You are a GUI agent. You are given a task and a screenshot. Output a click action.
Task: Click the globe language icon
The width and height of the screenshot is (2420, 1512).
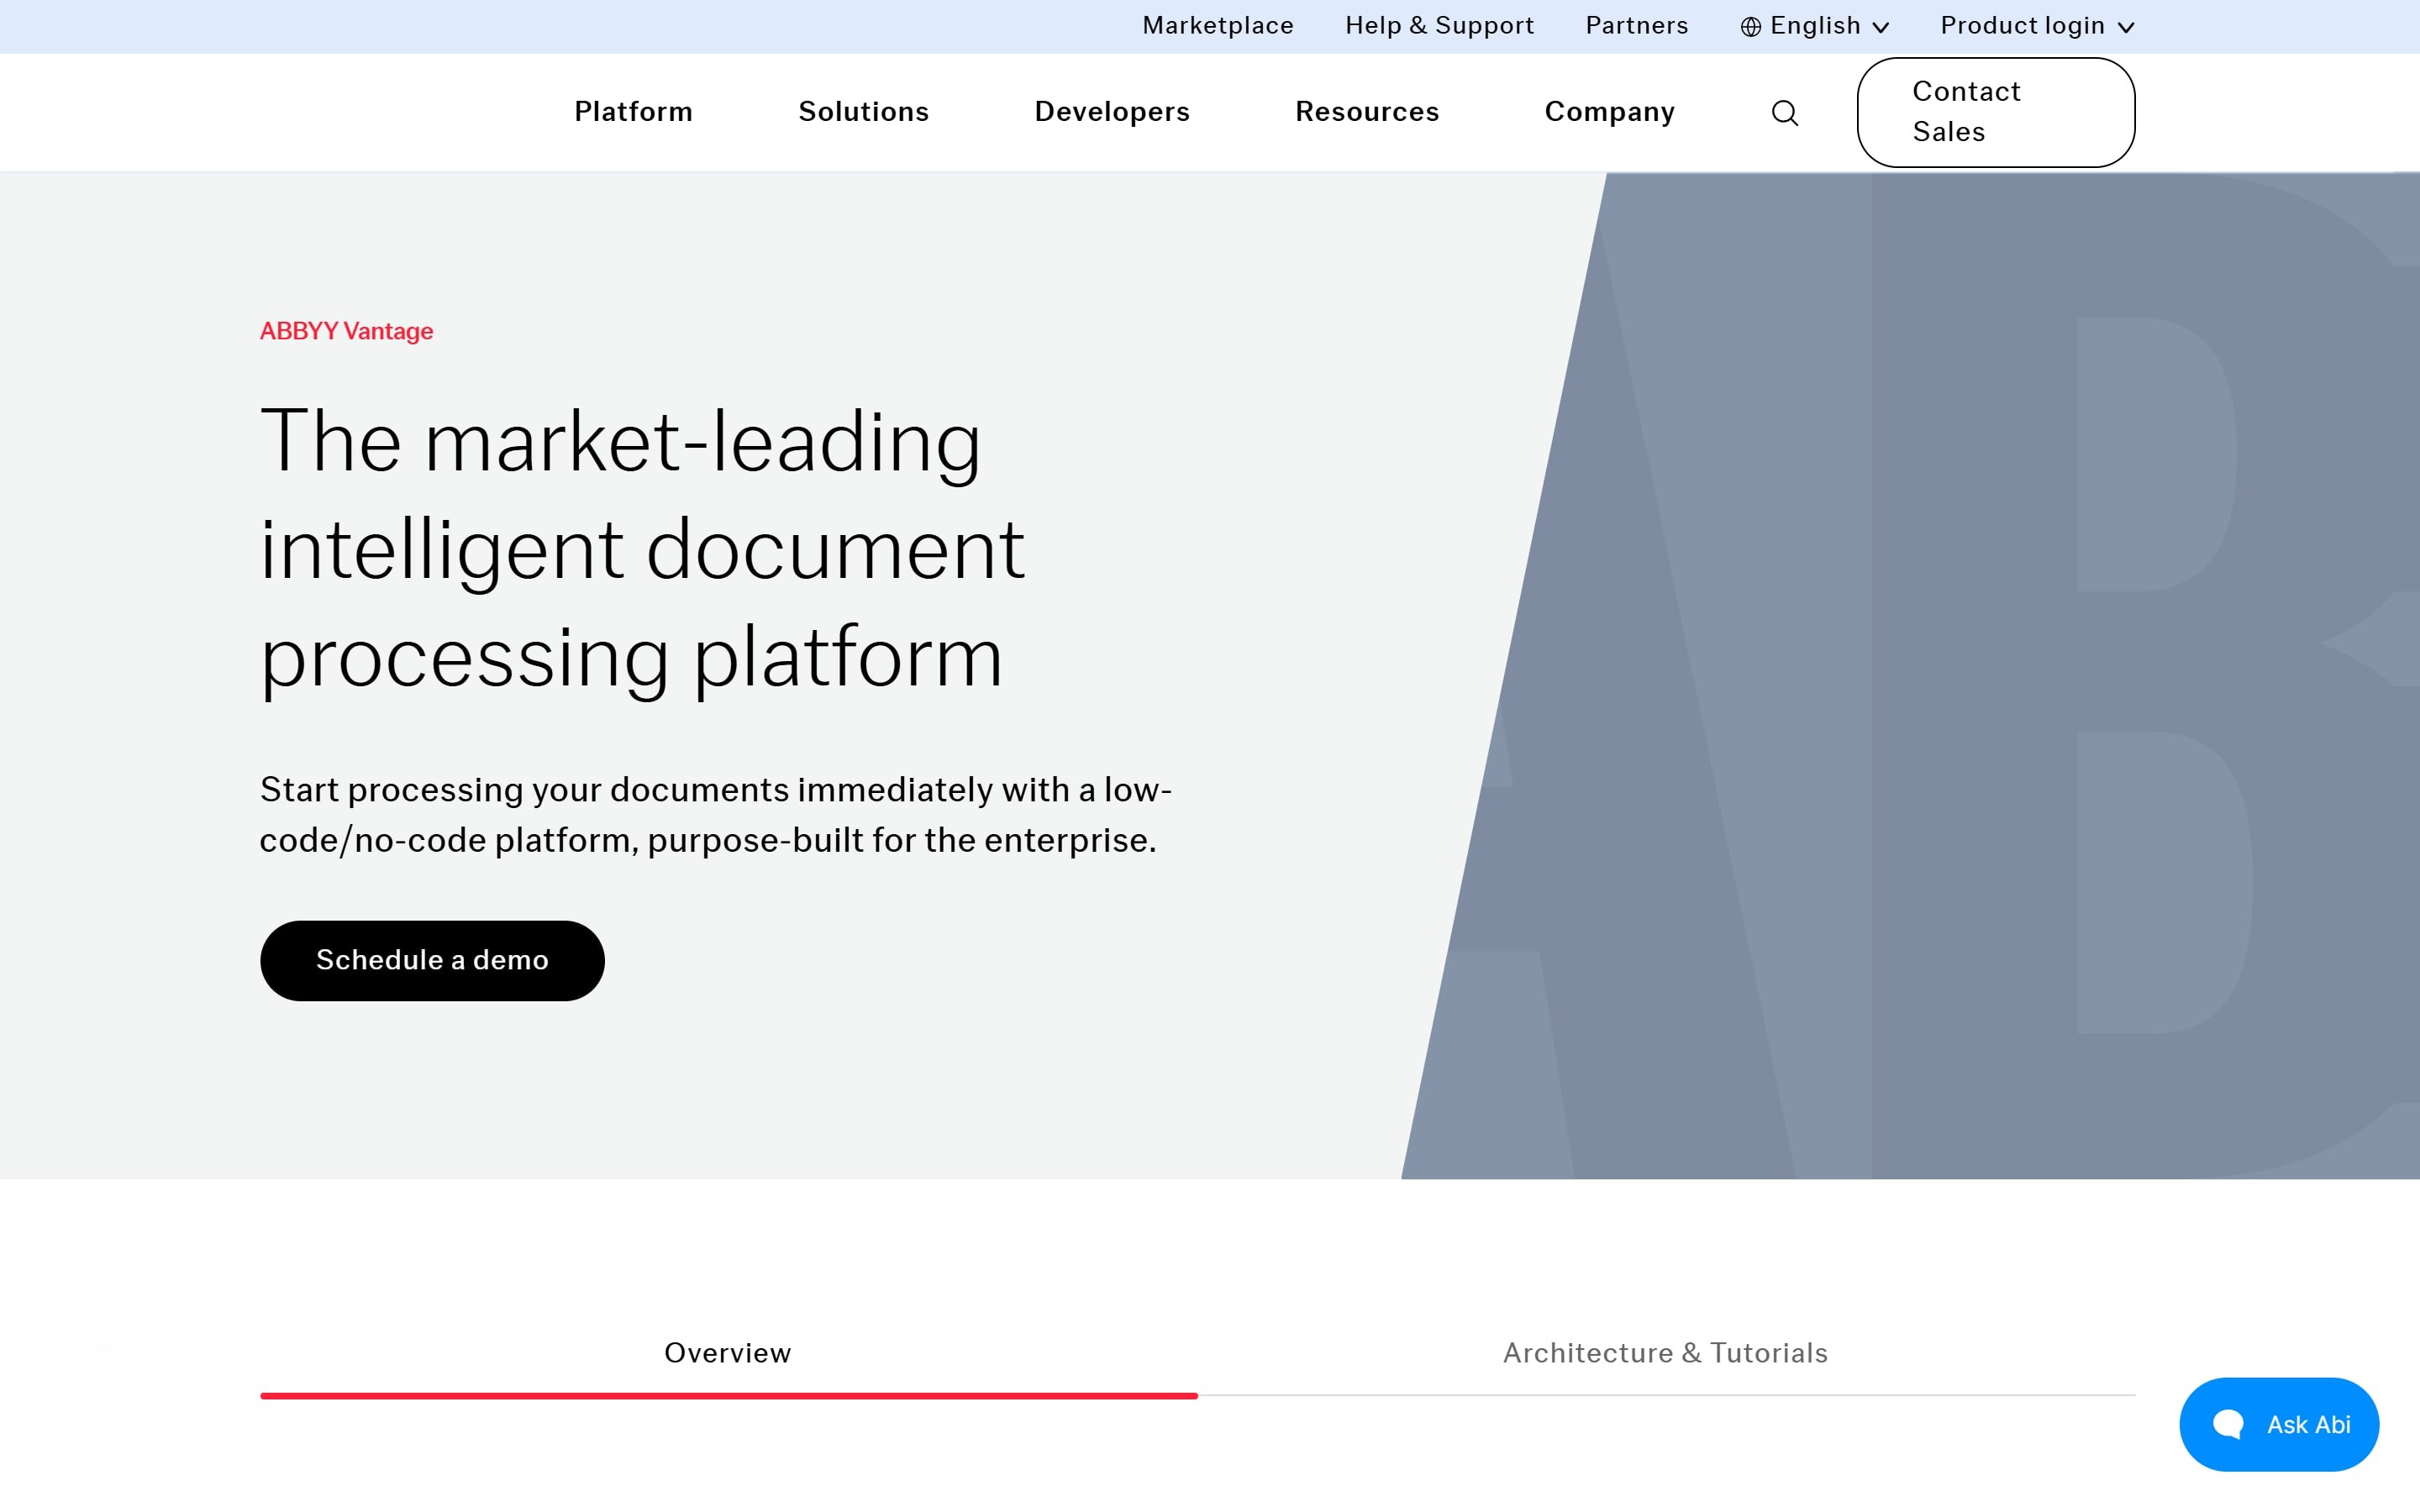point(1750,27)
